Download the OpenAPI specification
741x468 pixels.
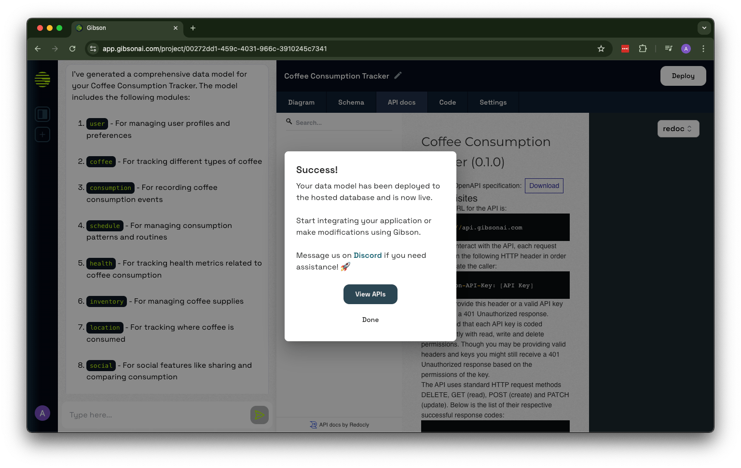coord(544,186)
